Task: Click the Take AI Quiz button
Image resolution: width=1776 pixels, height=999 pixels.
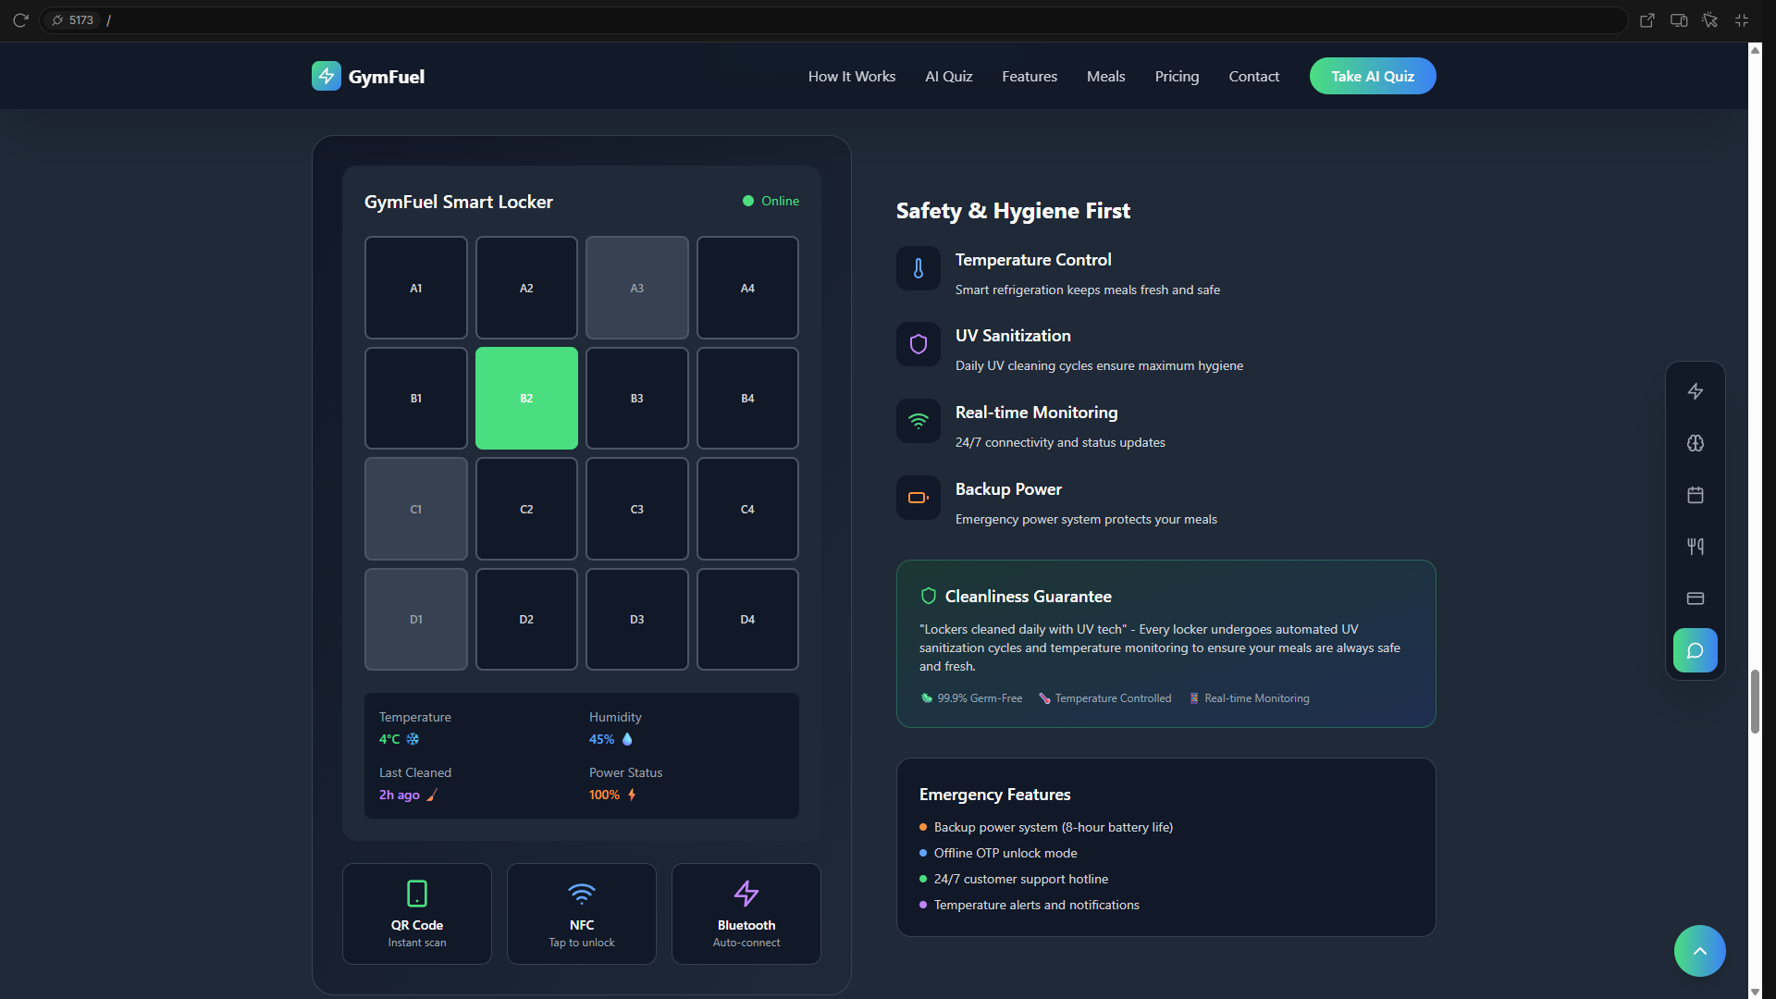Action: click(x=1372, y=76)
